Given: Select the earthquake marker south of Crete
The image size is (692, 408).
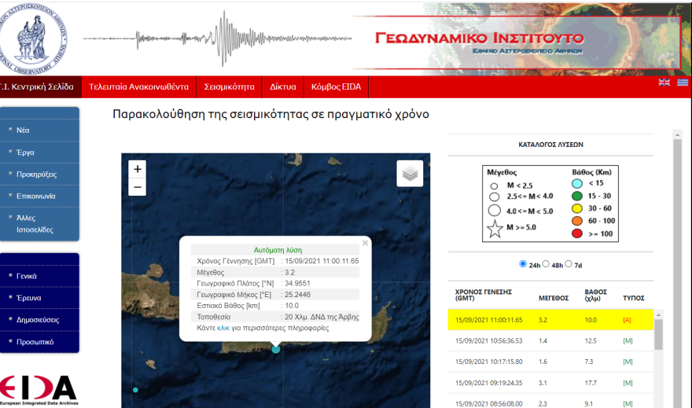Looking at the screenshot, I should pos(276,349).
